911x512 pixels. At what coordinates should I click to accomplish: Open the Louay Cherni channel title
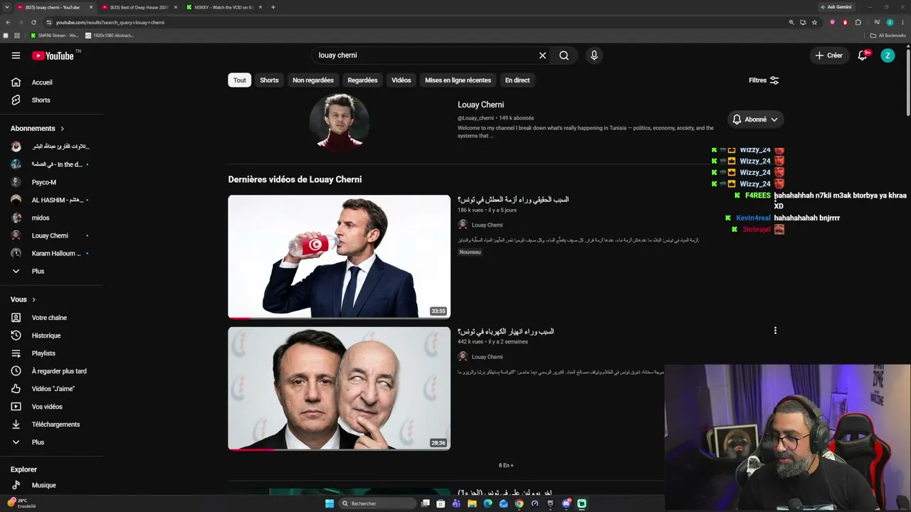[480, 105]
